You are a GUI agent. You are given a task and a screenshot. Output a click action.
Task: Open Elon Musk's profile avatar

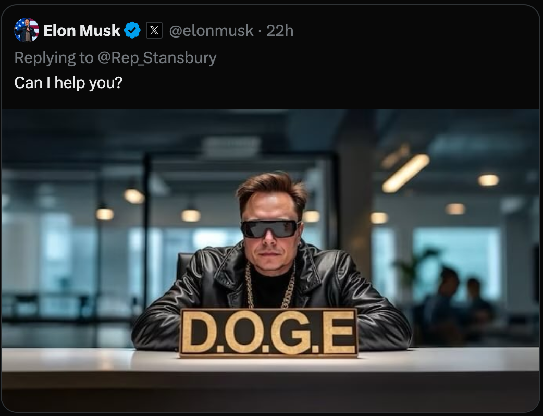pos(27,30)
